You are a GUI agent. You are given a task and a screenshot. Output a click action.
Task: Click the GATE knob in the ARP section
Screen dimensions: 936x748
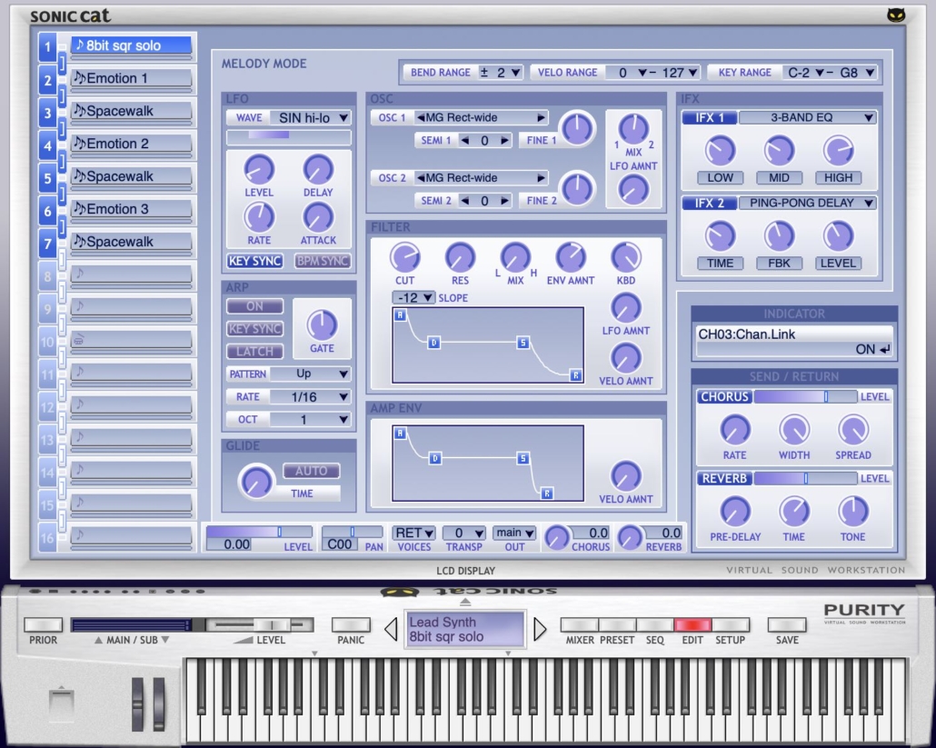[x=323, y=324]
